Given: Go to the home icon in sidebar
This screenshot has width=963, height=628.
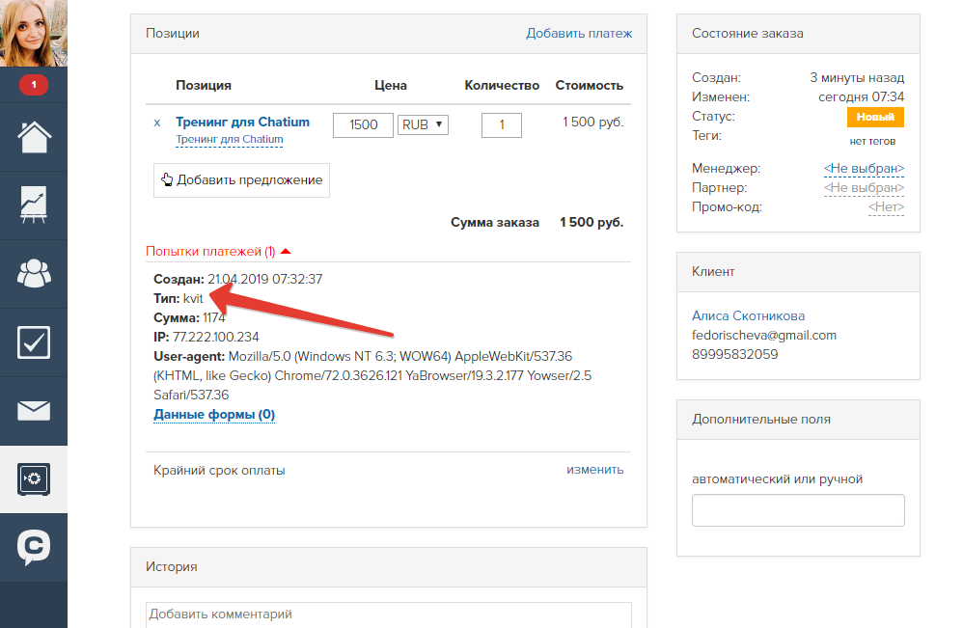Looking at the screenshot, I should click(34, 136).
